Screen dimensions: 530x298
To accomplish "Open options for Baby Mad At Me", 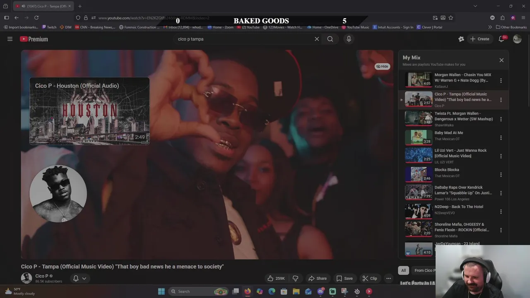I will coord(501,138).
